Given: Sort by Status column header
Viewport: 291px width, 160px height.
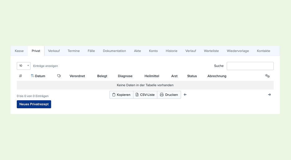Looking at the screenshot, I should 192,76.
